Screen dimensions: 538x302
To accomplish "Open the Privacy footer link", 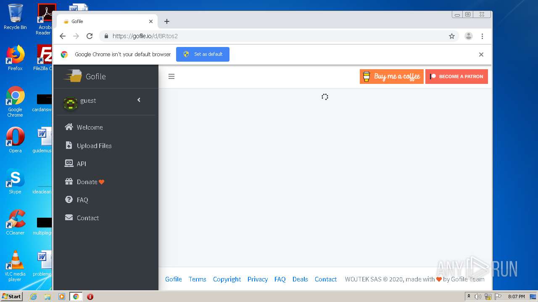I will tap(258, 279).
